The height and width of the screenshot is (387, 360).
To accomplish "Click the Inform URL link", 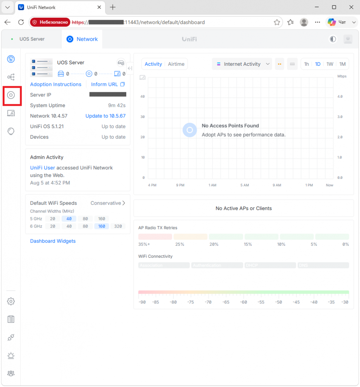I will (104, 84).
